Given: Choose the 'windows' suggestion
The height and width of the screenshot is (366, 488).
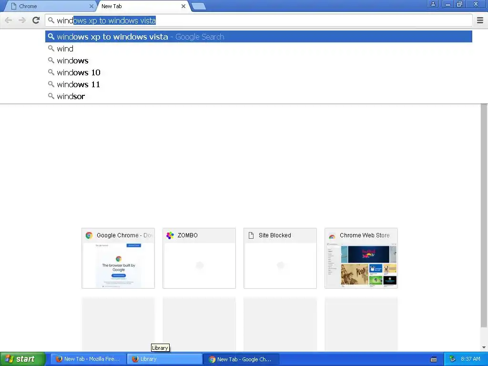Looking at the screenshot, I should coord(259,61).
